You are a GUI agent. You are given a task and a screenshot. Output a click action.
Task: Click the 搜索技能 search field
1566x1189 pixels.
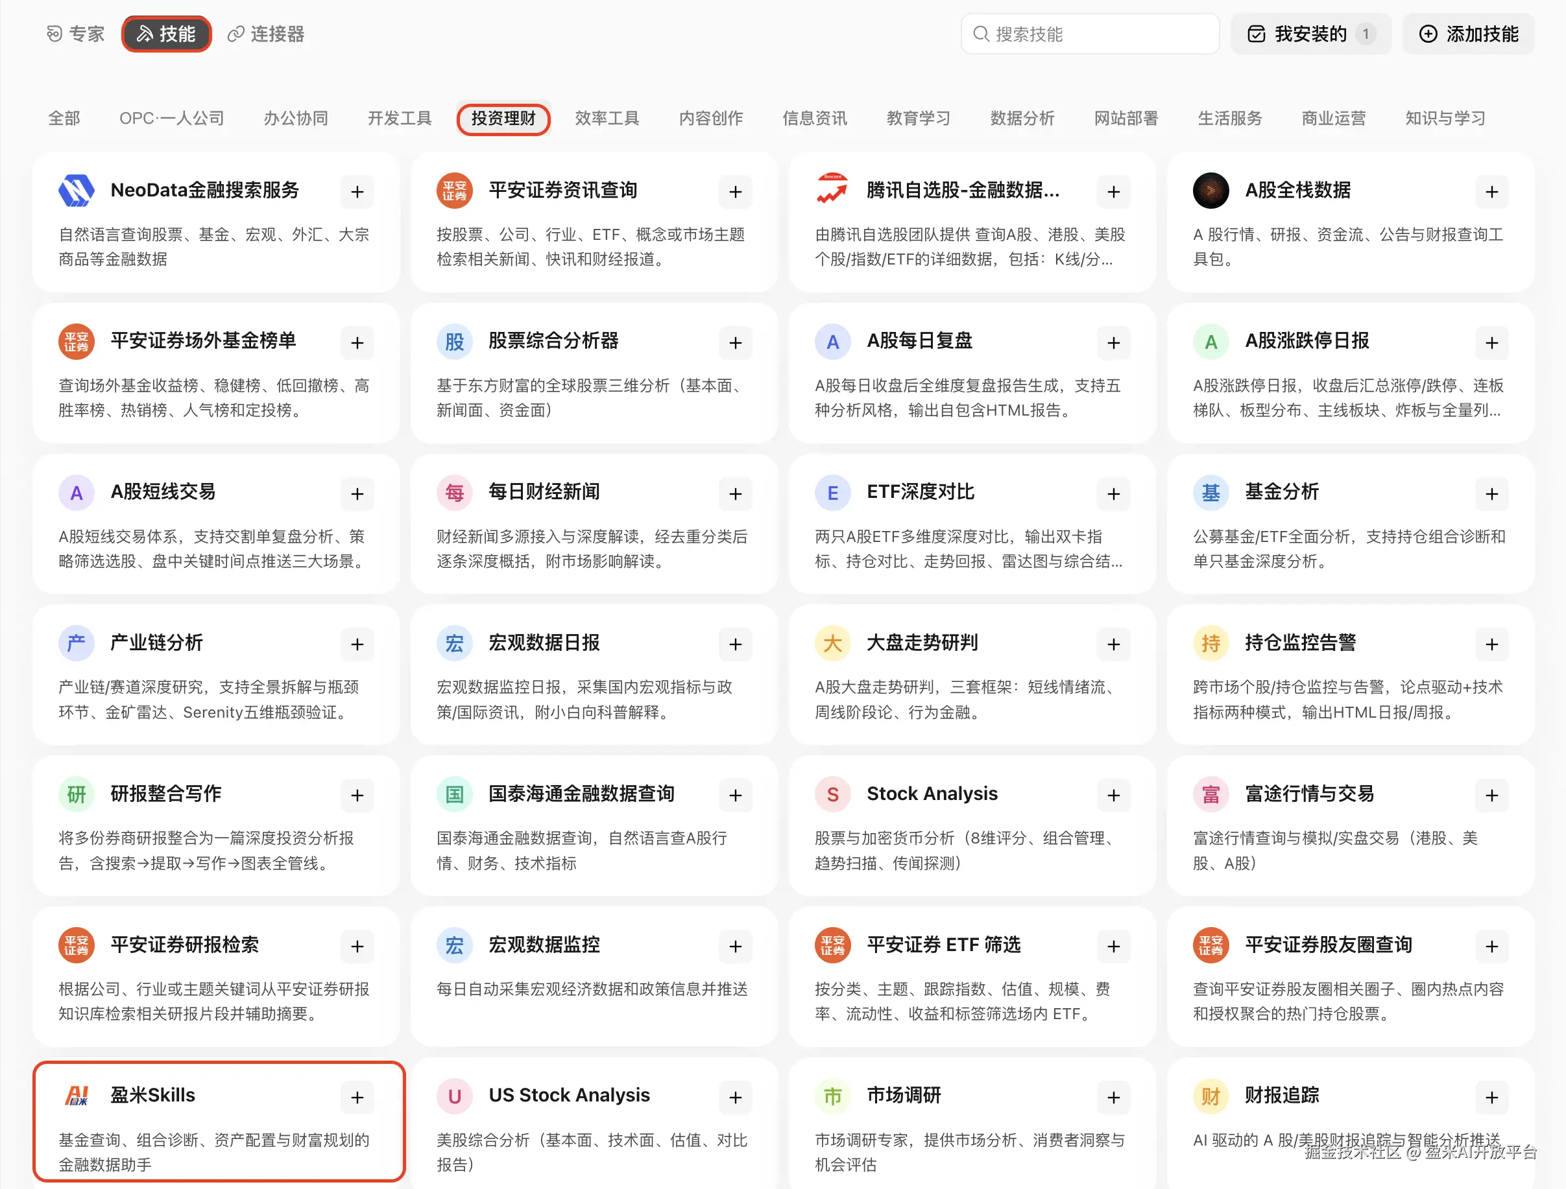(1090, 34)
